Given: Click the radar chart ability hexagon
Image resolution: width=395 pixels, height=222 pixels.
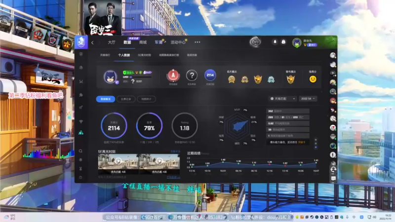Looking at the screenshot, I should pos(237,127).
